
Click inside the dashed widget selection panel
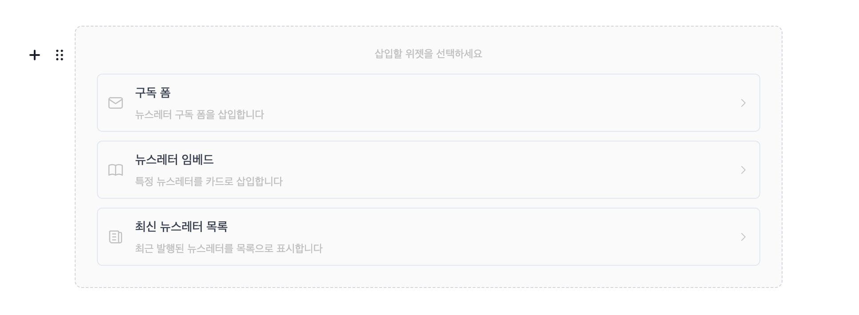pos(428,280)
